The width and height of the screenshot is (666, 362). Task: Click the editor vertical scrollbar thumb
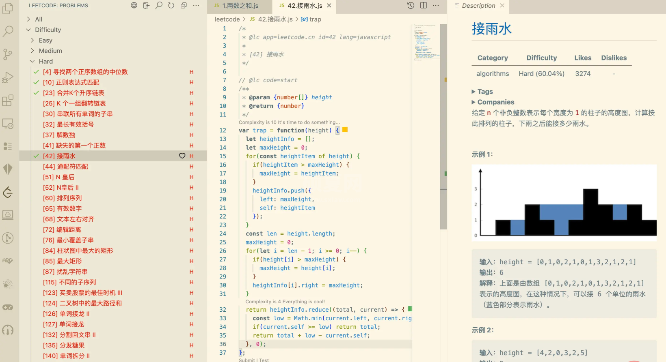coord(443,126)
